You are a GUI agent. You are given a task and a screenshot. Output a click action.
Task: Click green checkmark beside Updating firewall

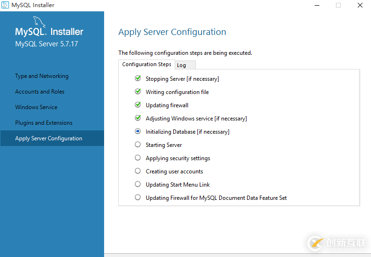point(138,105)
